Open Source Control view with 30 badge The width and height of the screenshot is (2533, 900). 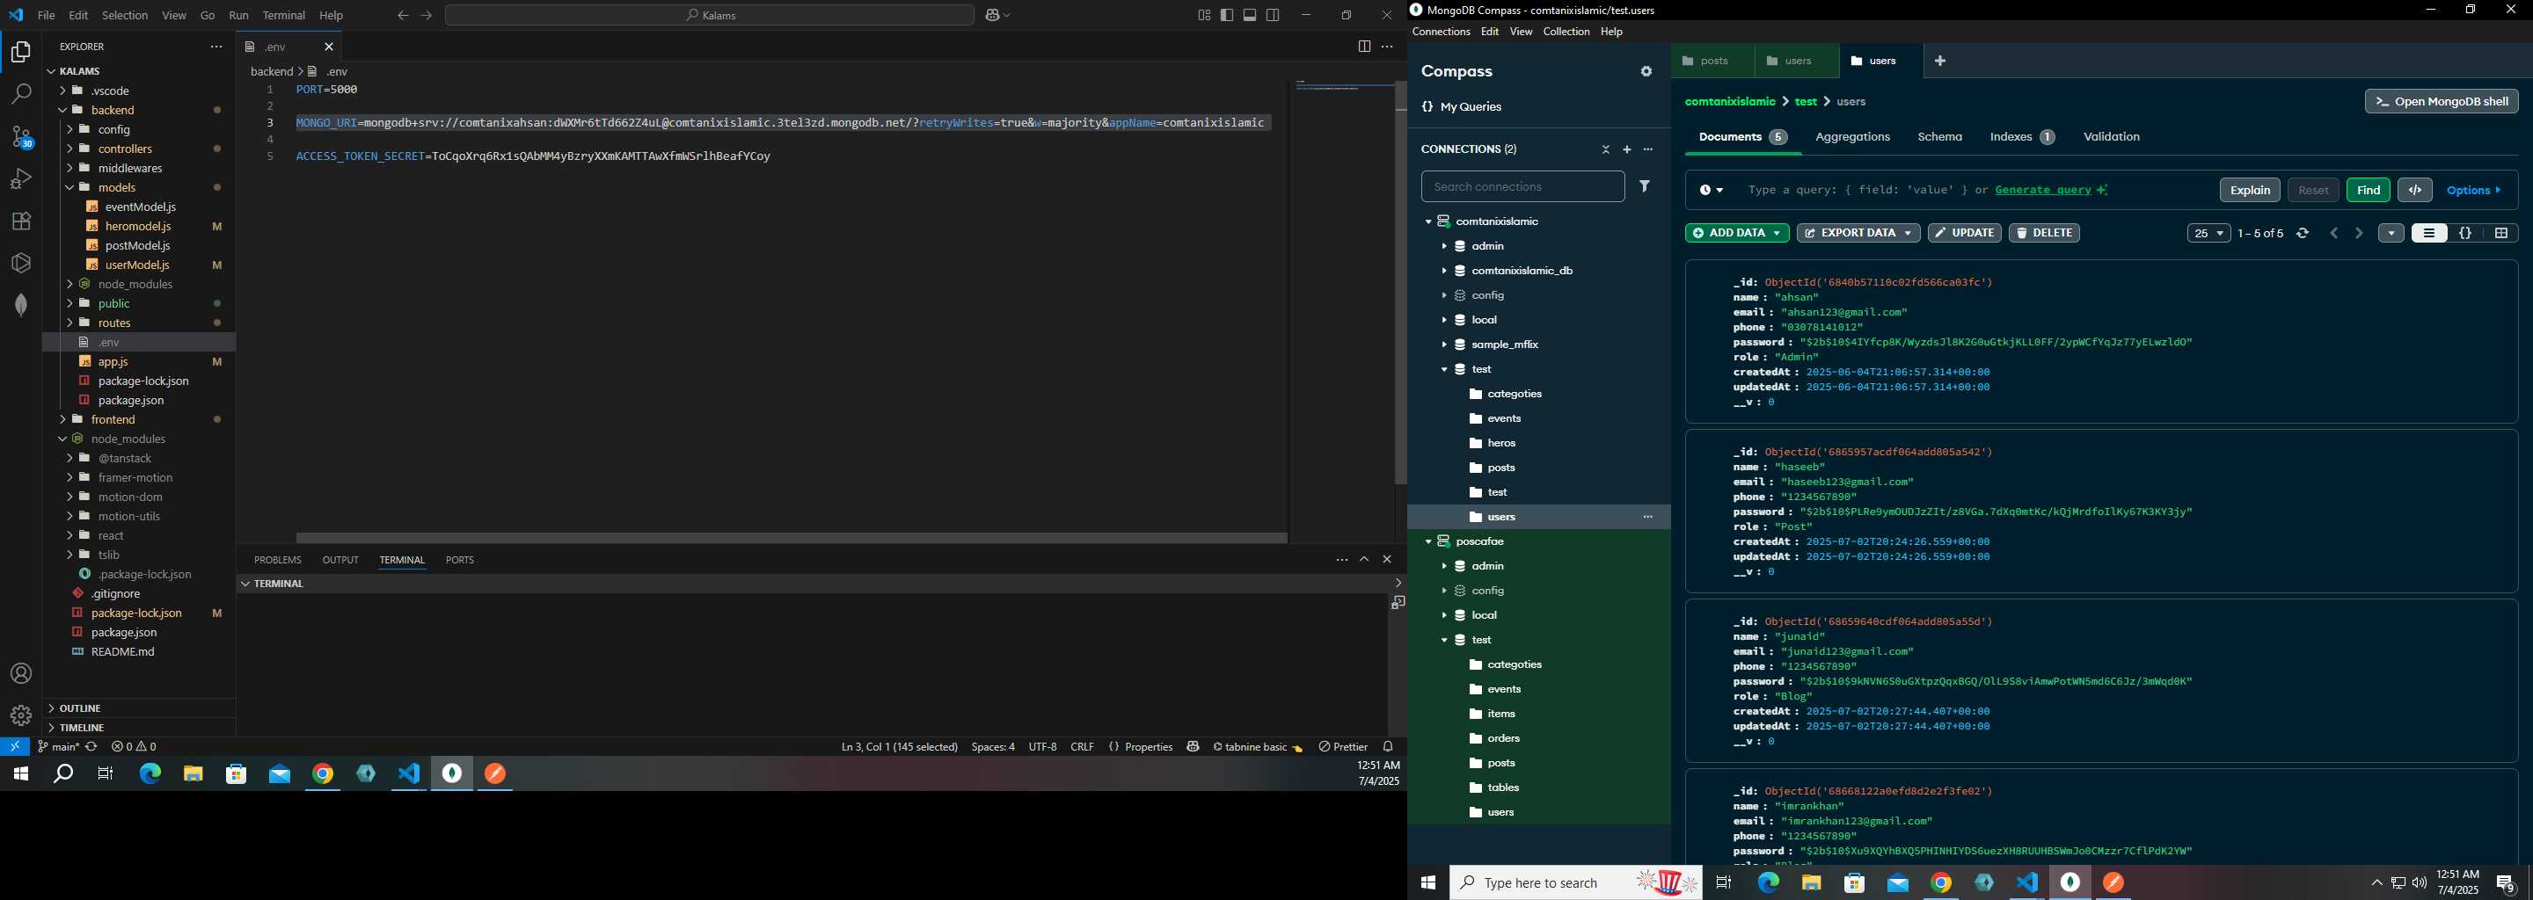[x=20, y=136]
